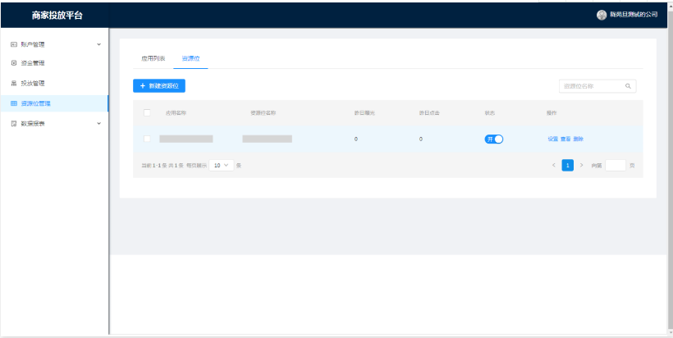Go to previous page using left arrow
This screenshot has width=673, height=338.
(x=554, y=165)
